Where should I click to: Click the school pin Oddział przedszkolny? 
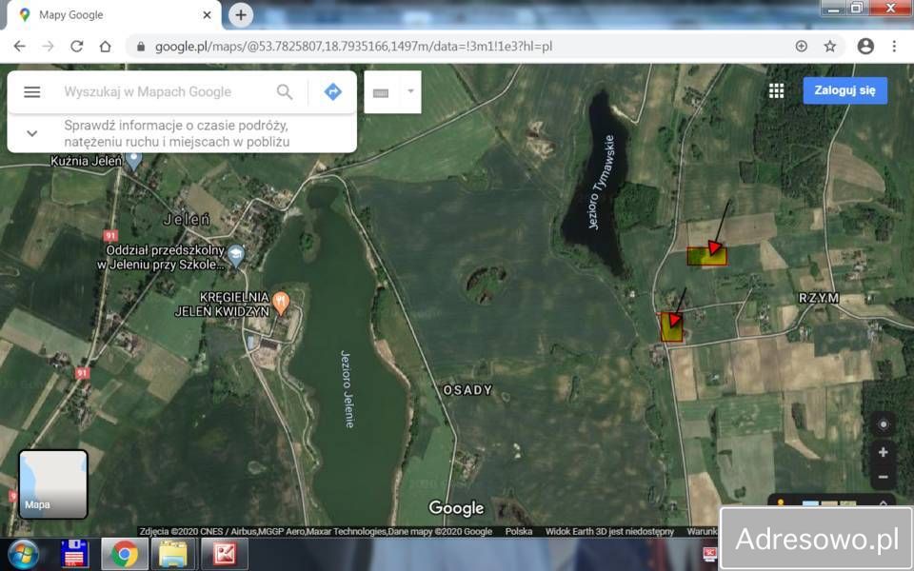pos(235,255)
